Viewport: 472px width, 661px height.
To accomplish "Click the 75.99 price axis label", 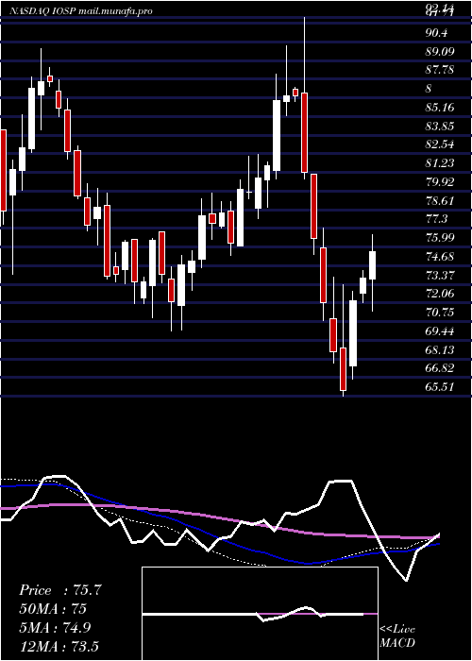I will (440, 237).
